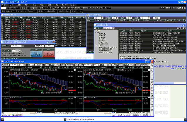Select the eraser tool in chart toolbar
This screenshot has height=122, width=187.
tap(152, 107)
